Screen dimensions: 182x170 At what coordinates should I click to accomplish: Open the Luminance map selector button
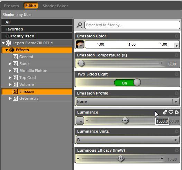(x=80, y=120)
